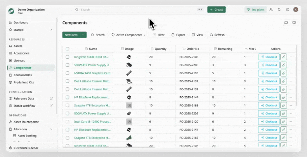
Task: Open NVIDIA T400 Graphics Card link
Action: pyautogui.click(x=92, y=73)
